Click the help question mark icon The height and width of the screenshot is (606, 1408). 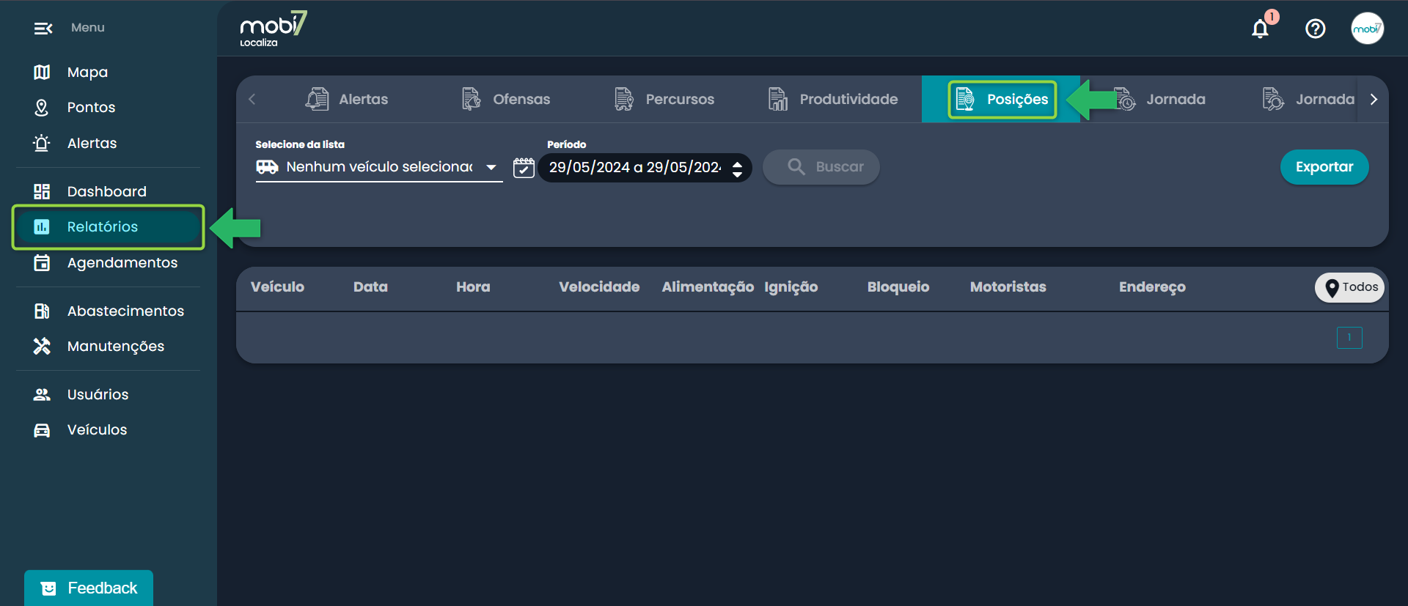point(1315,29)
